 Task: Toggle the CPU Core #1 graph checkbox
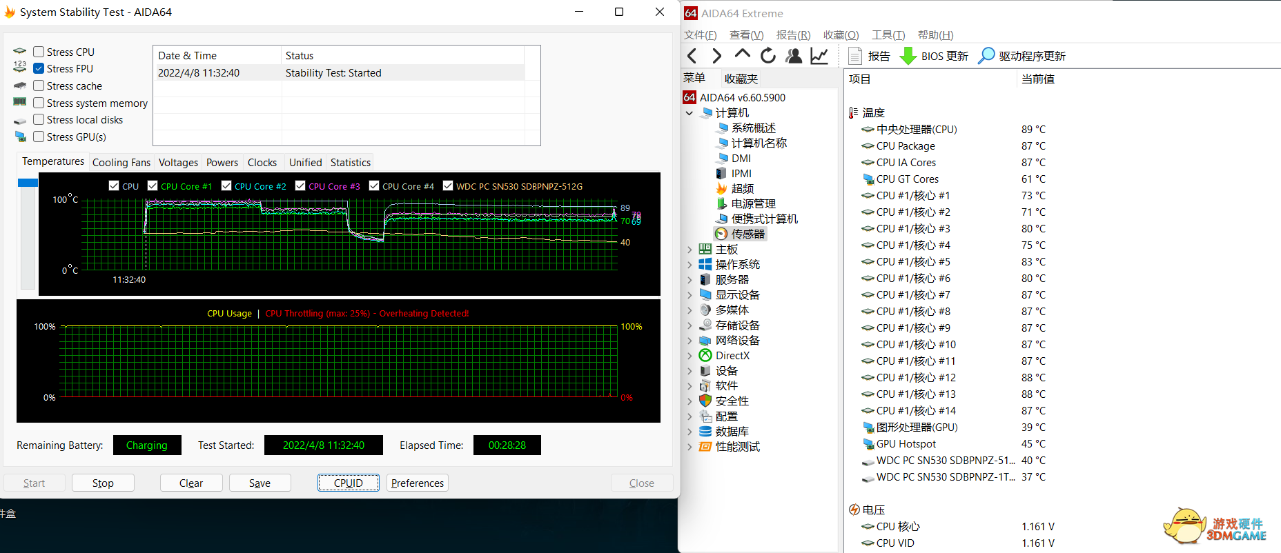[x=153, y=185]
